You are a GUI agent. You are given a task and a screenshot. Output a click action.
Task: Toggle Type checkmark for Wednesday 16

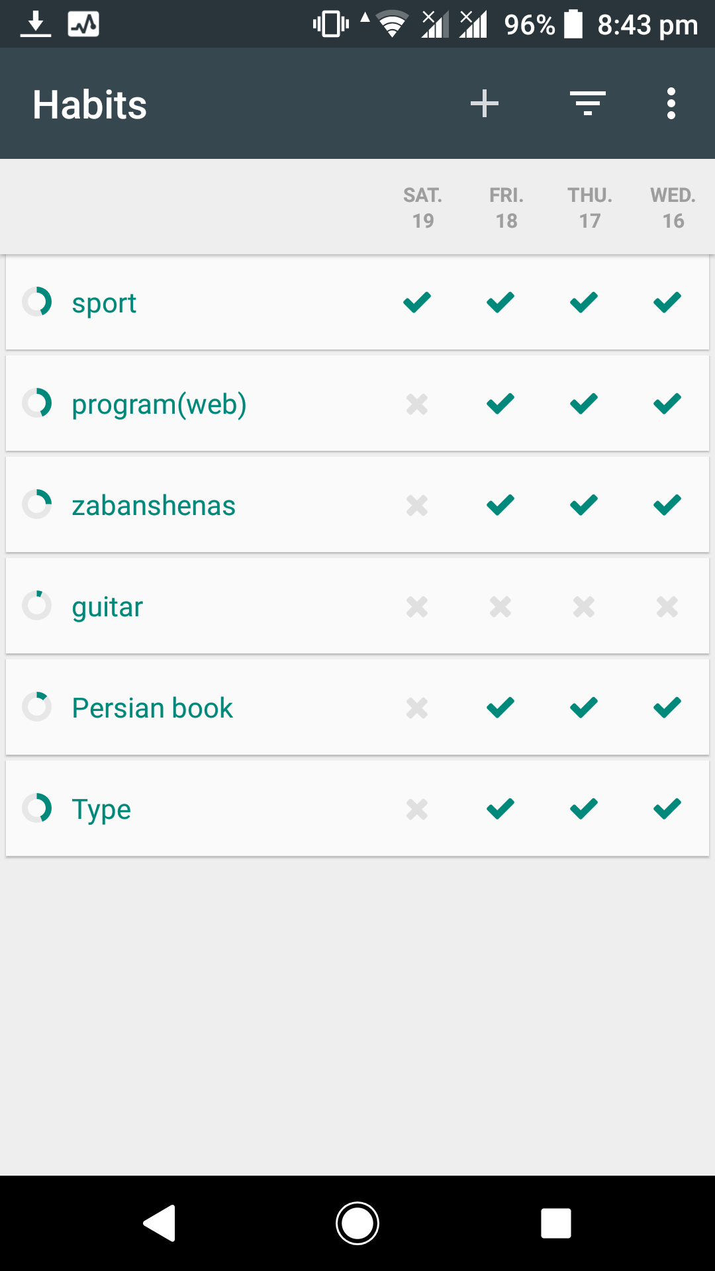667,808
